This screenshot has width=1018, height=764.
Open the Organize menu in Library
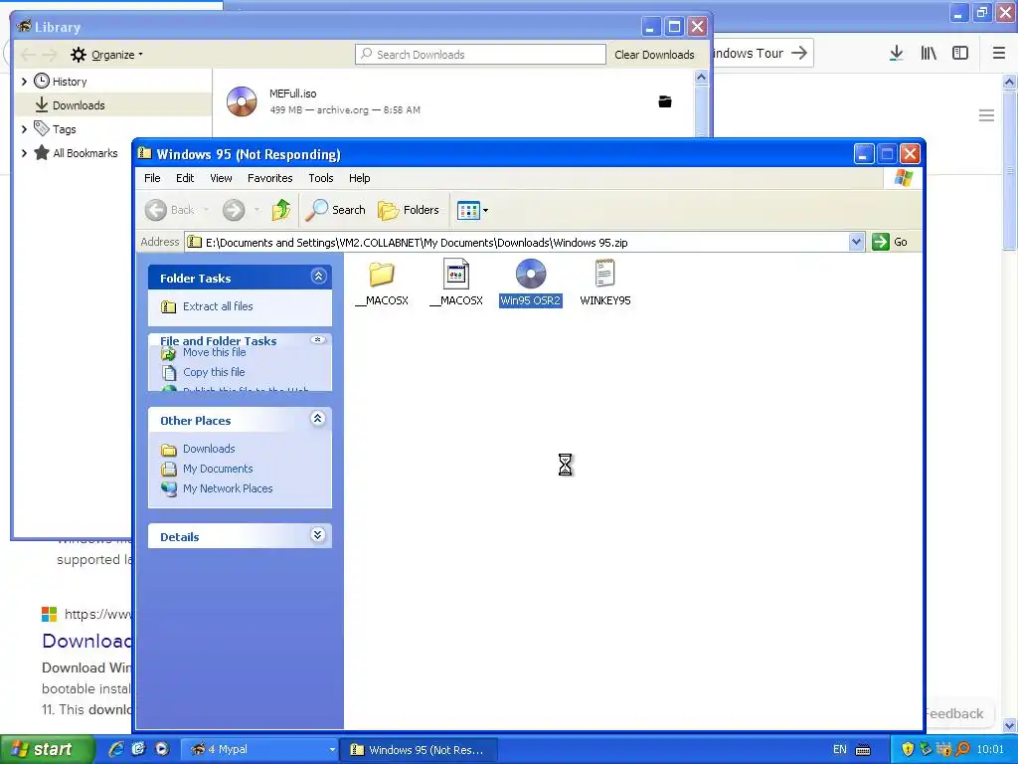tap(106, 55)
